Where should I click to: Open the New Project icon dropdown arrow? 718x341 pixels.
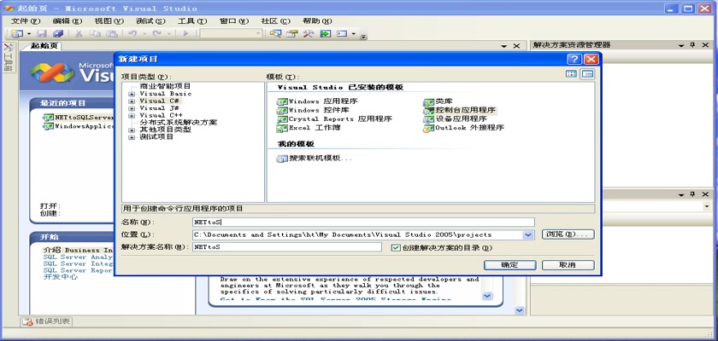(x=28, y=34)
